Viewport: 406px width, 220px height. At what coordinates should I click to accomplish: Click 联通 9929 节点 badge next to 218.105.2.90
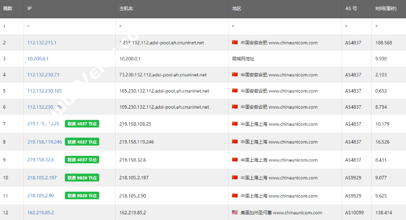[x=82, y=196]
